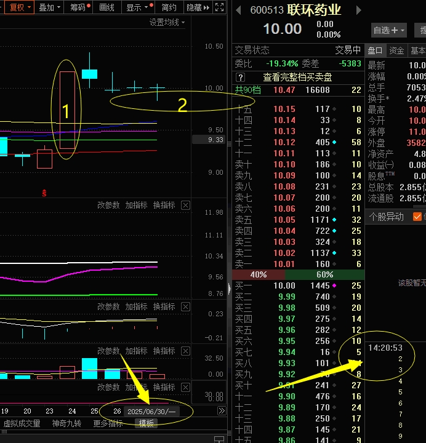This screenshot has height=443, width=426.
Task: Click the 委比 -19.34% value
Action: [282, 63]
